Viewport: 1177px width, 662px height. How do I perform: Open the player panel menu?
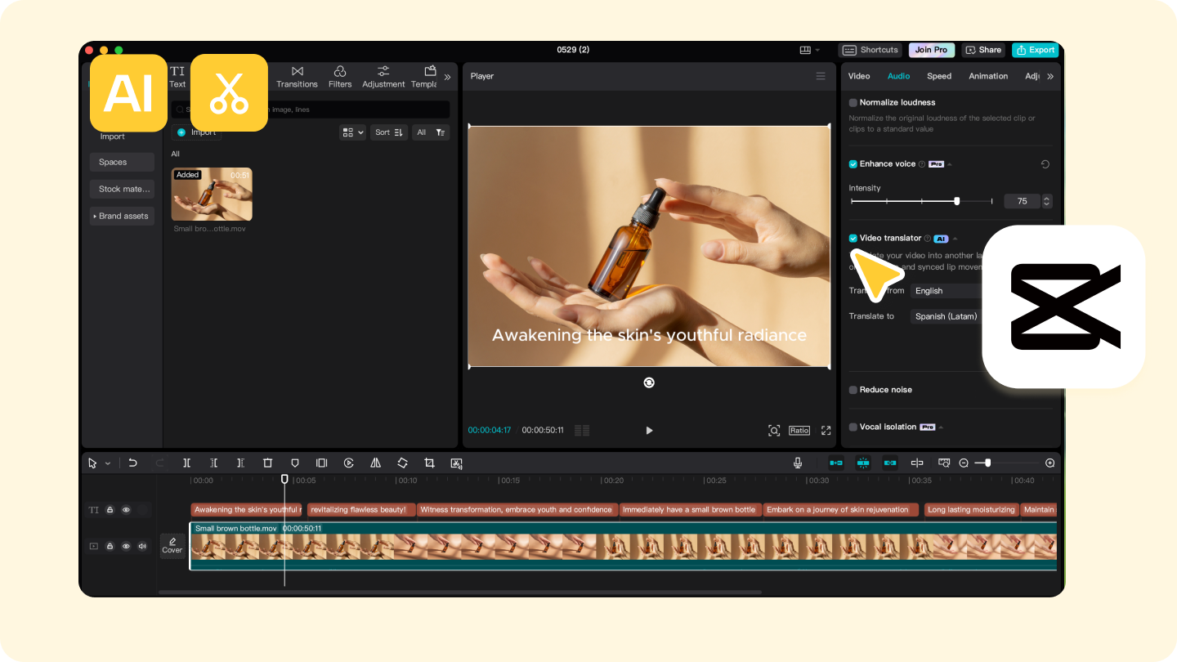point(821,76)
